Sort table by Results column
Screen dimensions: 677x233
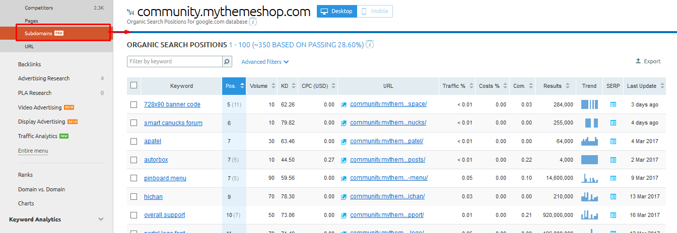point(556,86)
